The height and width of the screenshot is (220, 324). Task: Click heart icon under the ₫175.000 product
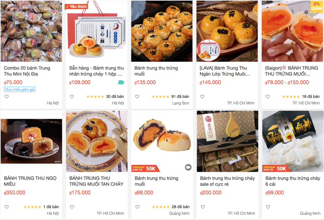click(x=72, y=207)
